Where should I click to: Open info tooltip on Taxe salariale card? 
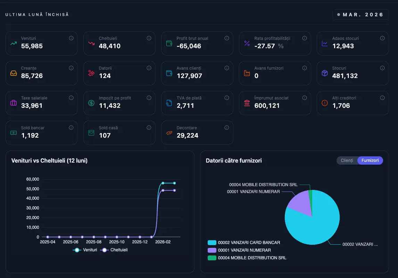tap(71, 98)
